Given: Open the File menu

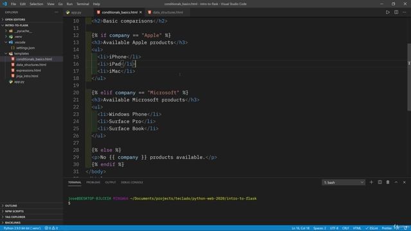Looking at the screenshot, I should point(13,4).
